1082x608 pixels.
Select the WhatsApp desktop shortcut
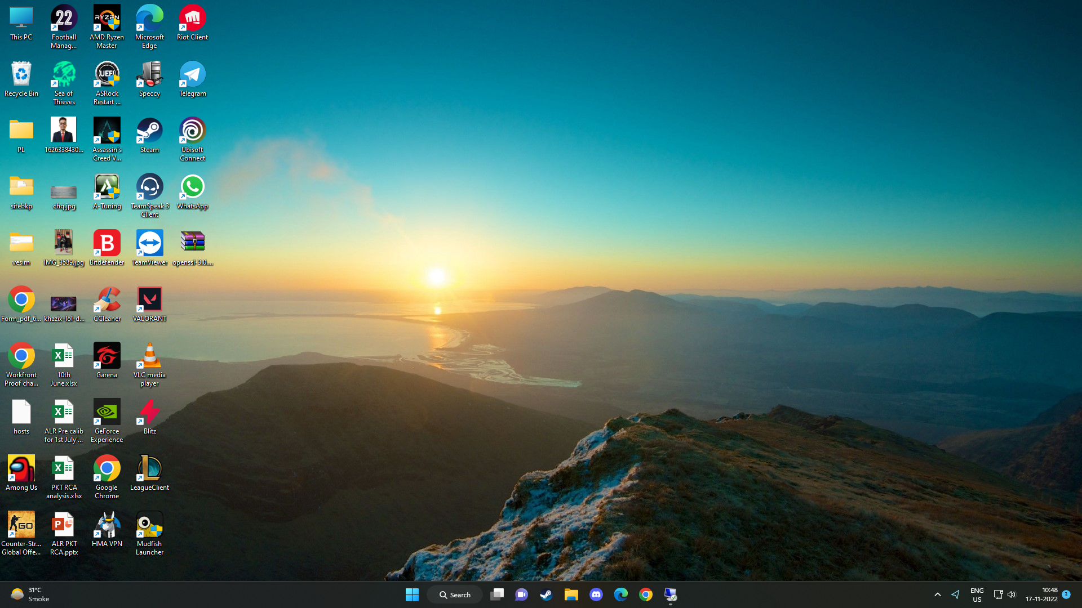[192, 193]
